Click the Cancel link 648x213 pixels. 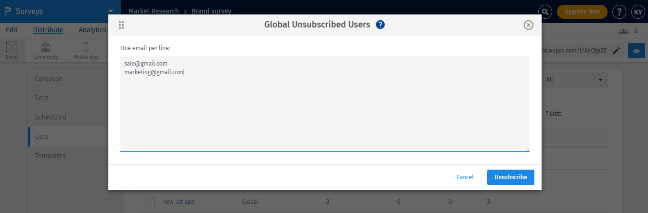pyautogui.click(x=465, y=177)
